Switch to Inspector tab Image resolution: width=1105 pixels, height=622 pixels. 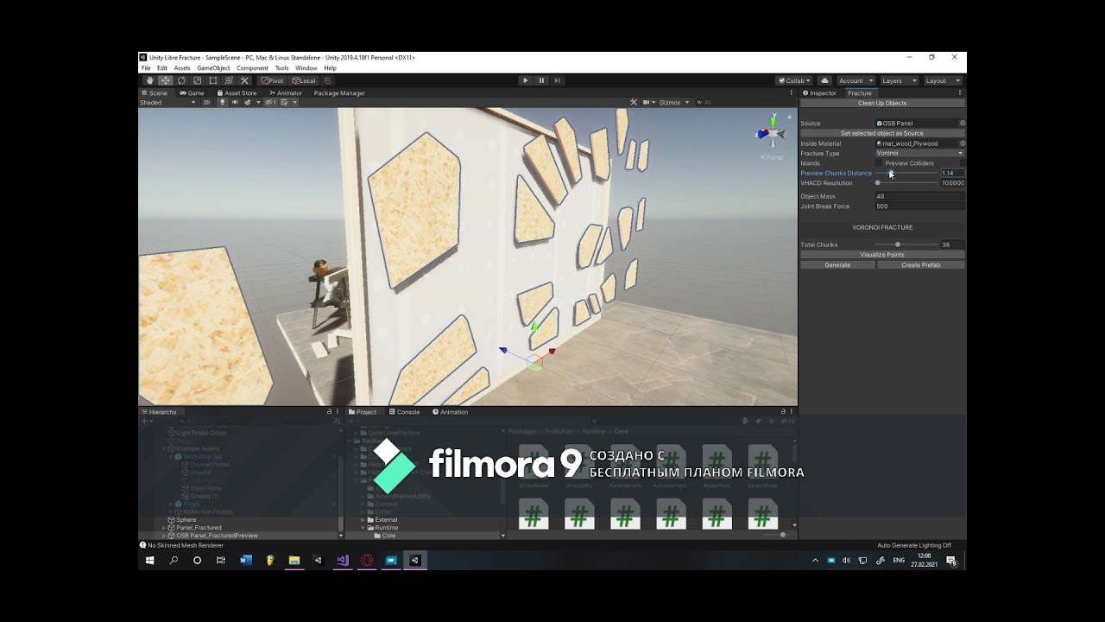(819, 92)
